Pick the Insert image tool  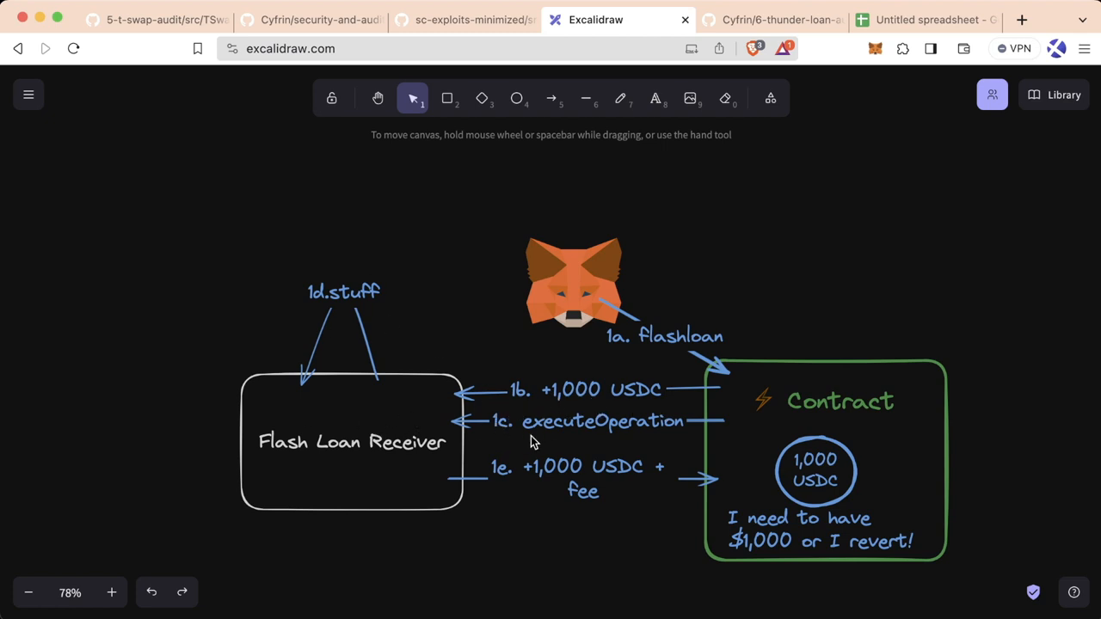click(x=690, y=99)
